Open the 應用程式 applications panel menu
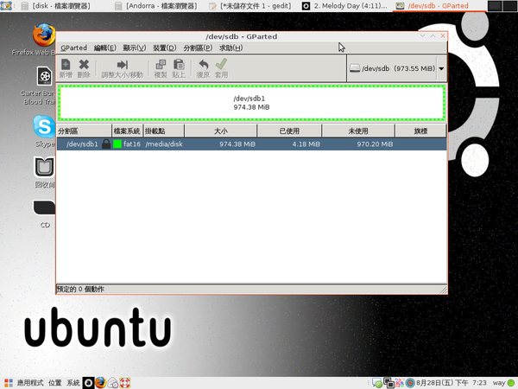 tap(30, 383)
